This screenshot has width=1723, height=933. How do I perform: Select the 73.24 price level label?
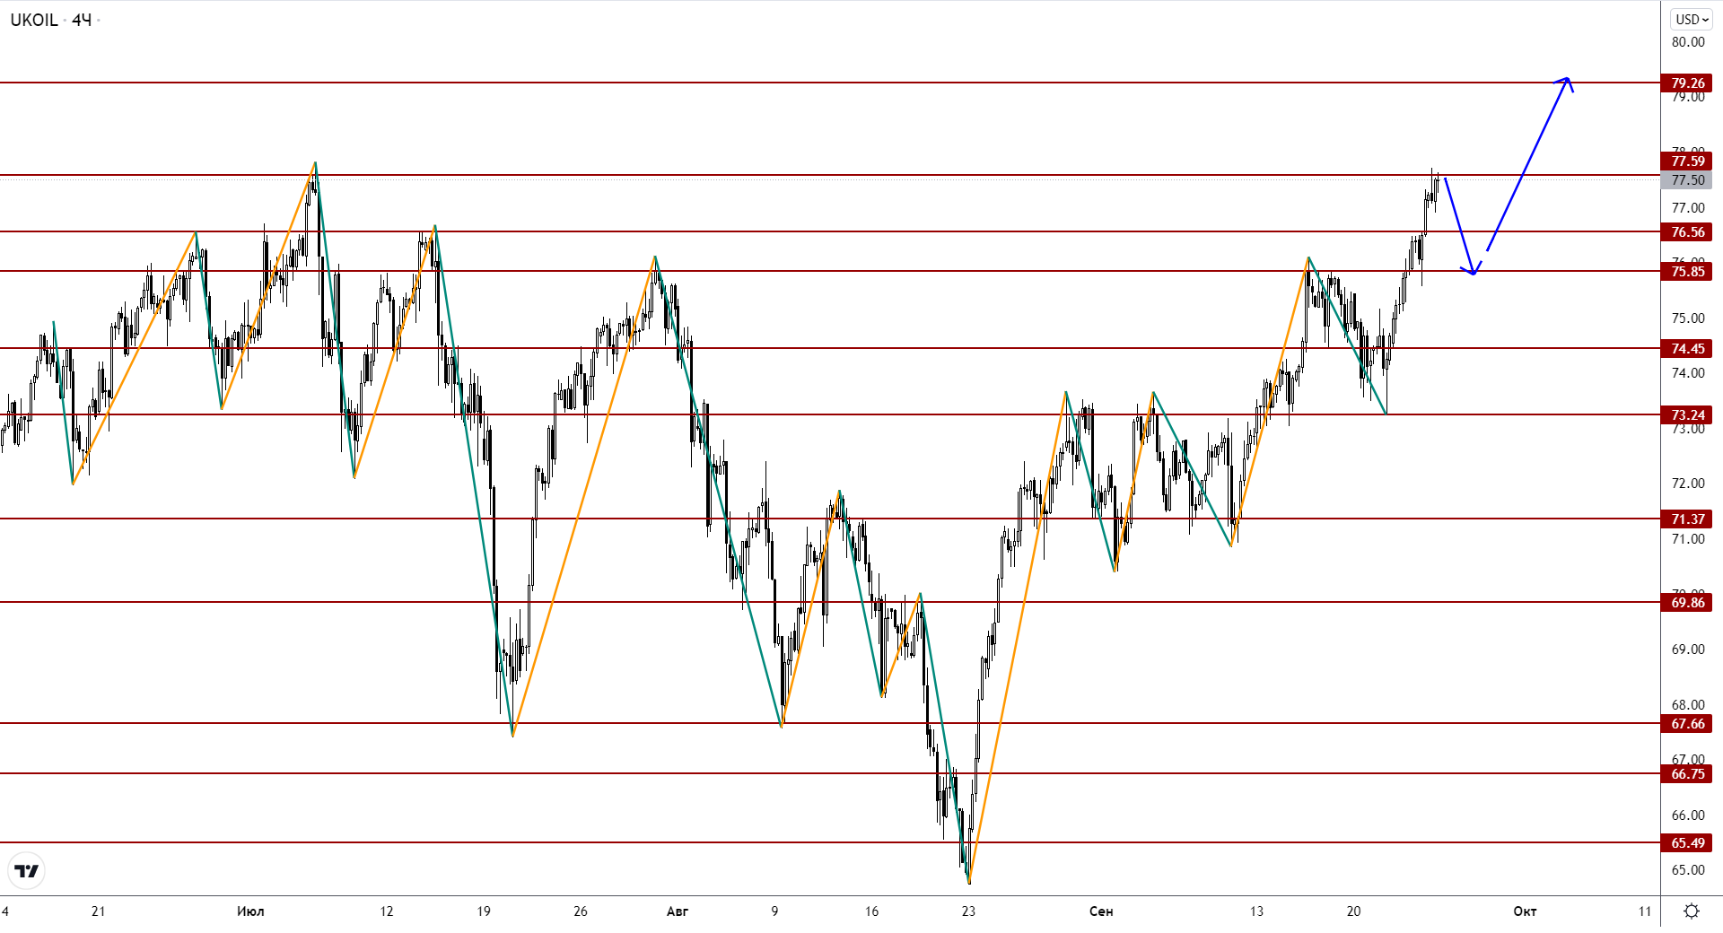click(1687, 415)
